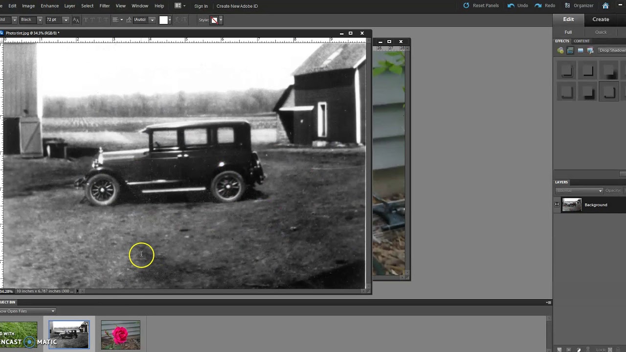Open the Help menu
The width and height of the screenshot is (626, 352).
point(159,6)
